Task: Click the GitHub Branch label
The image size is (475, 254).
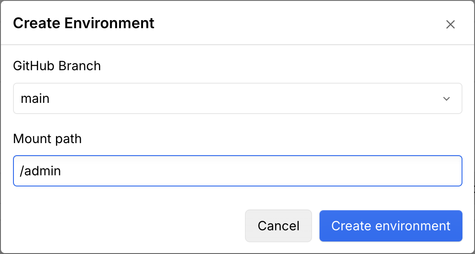Action: point(57,66)
